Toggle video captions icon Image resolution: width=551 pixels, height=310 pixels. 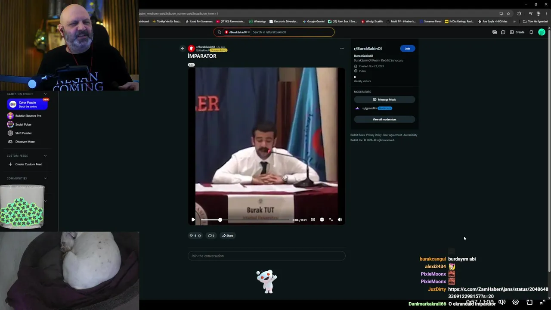point(313,220)
